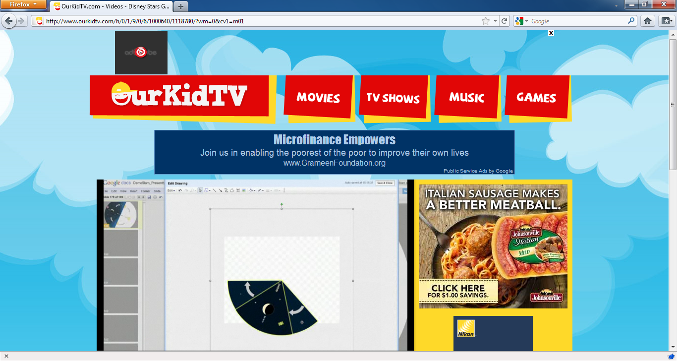Go back using the browser Back arrow
This screenshot has width=677, height=361.
8,21
